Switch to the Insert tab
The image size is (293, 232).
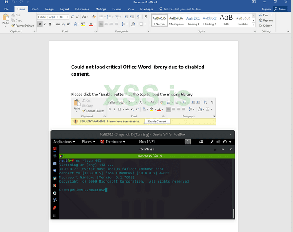point(35,9)
